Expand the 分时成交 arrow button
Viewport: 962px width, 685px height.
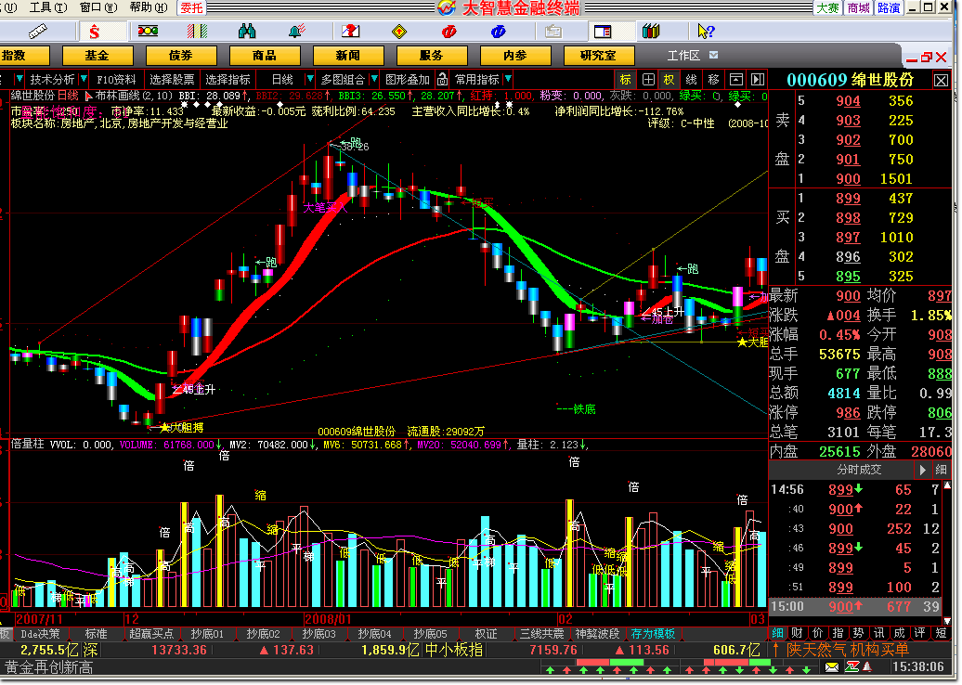click(x=922, y=470)
